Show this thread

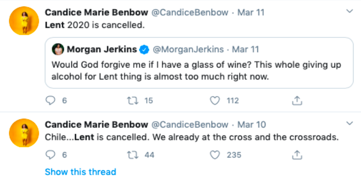tap(80, 172)
